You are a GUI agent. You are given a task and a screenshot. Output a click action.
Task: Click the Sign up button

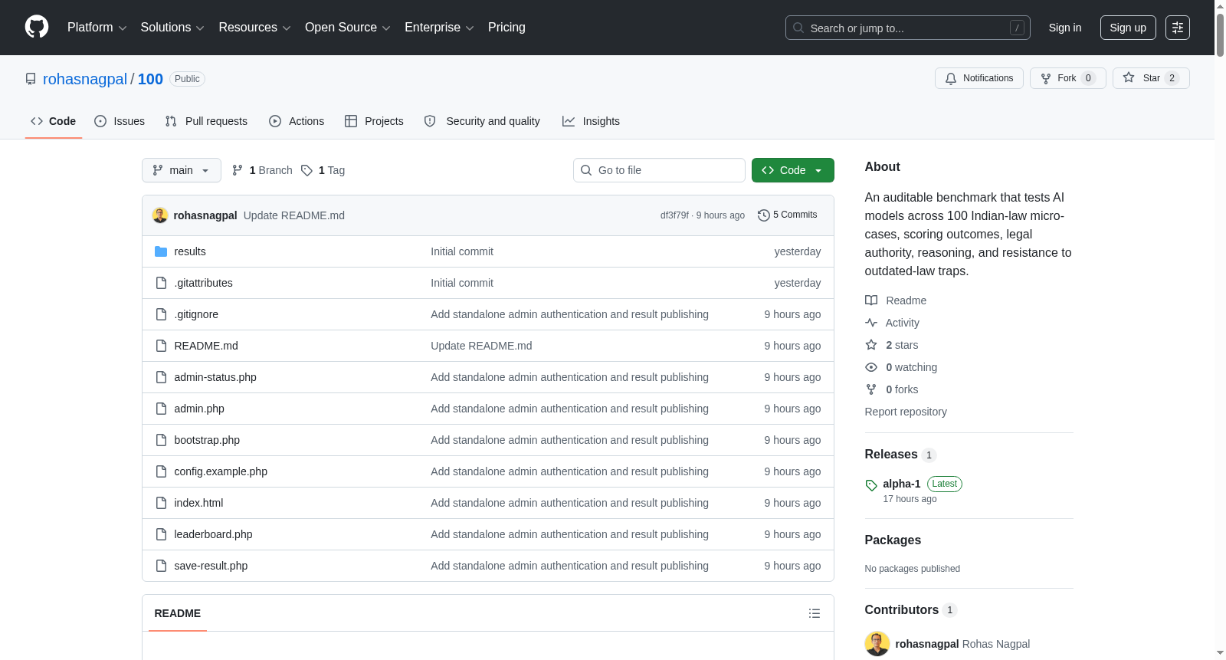pos(1128,28)
